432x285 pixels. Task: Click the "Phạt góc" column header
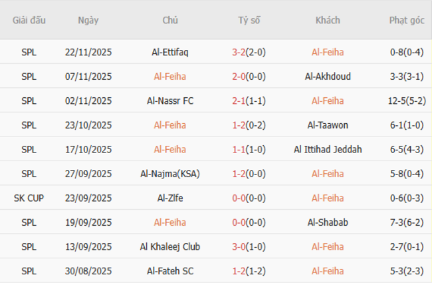coord(407,20)
